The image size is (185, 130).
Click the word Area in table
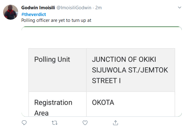41,113
